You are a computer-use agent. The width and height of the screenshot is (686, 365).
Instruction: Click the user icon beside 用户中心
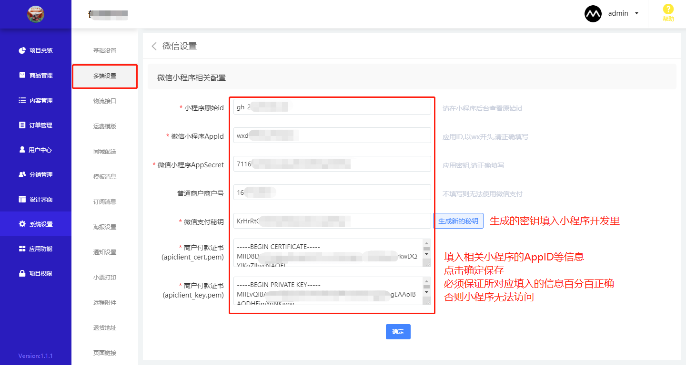(x=22, y=150)
